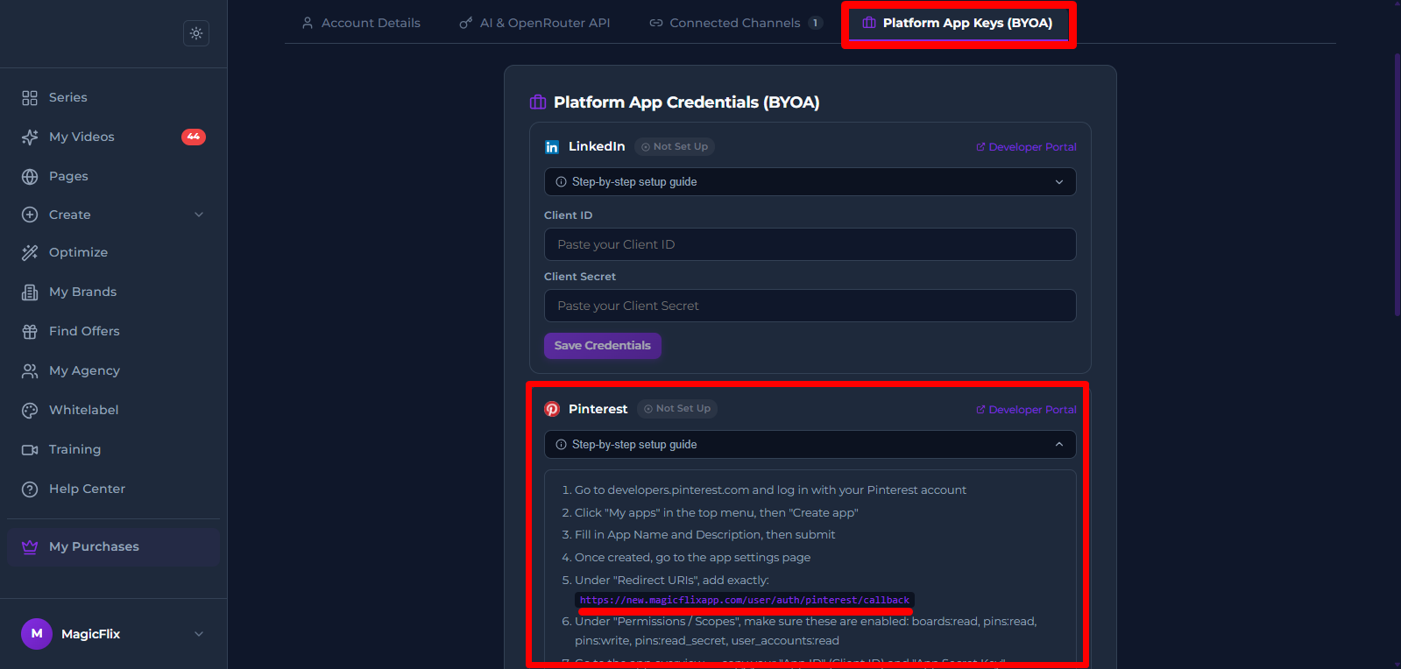This screenshot has width=1401, height=669.
Task: Click the My Agency people icon
Action: [30, 370]
